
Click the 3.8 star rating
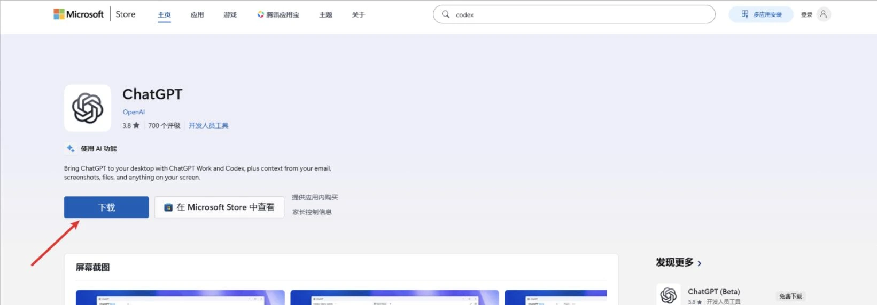click(x=130, y=125)
